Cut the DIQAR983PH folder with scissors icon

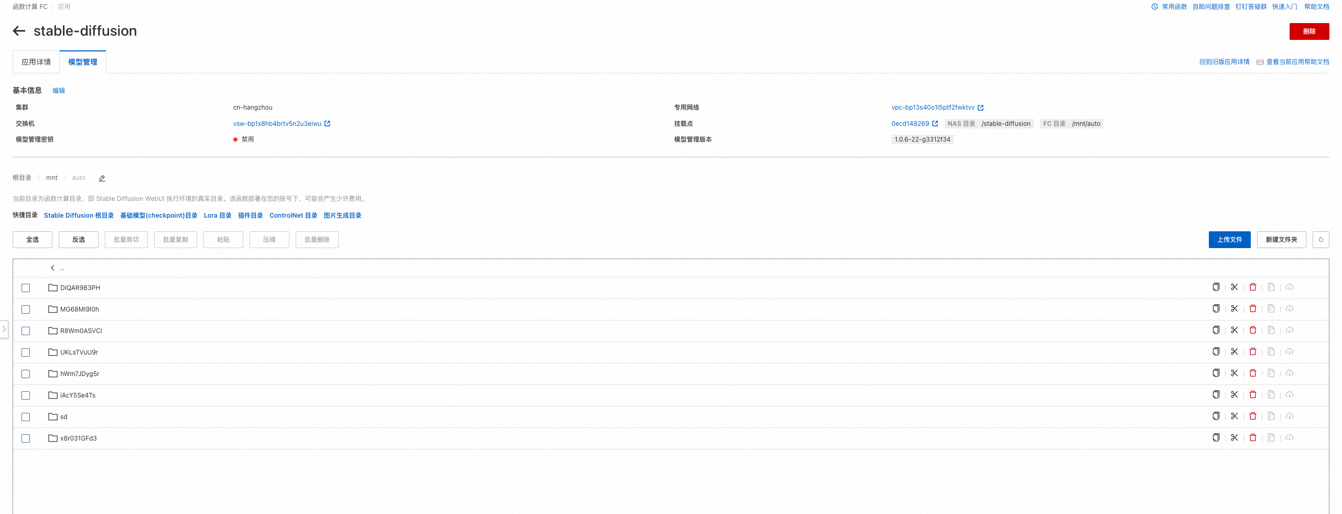tap(1235, 287)
